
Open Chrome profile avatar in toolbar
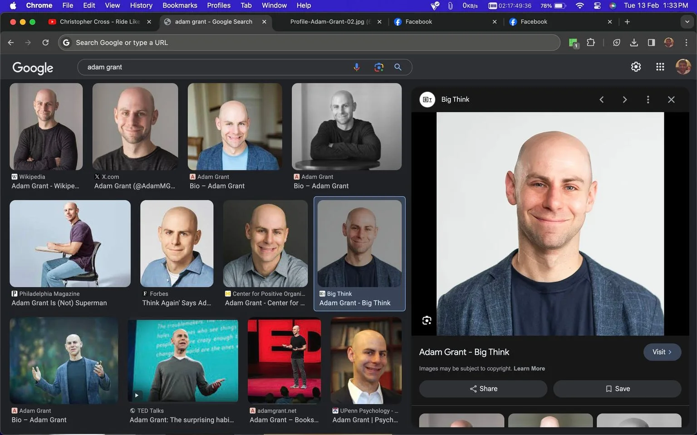click(x=669, y=43)
